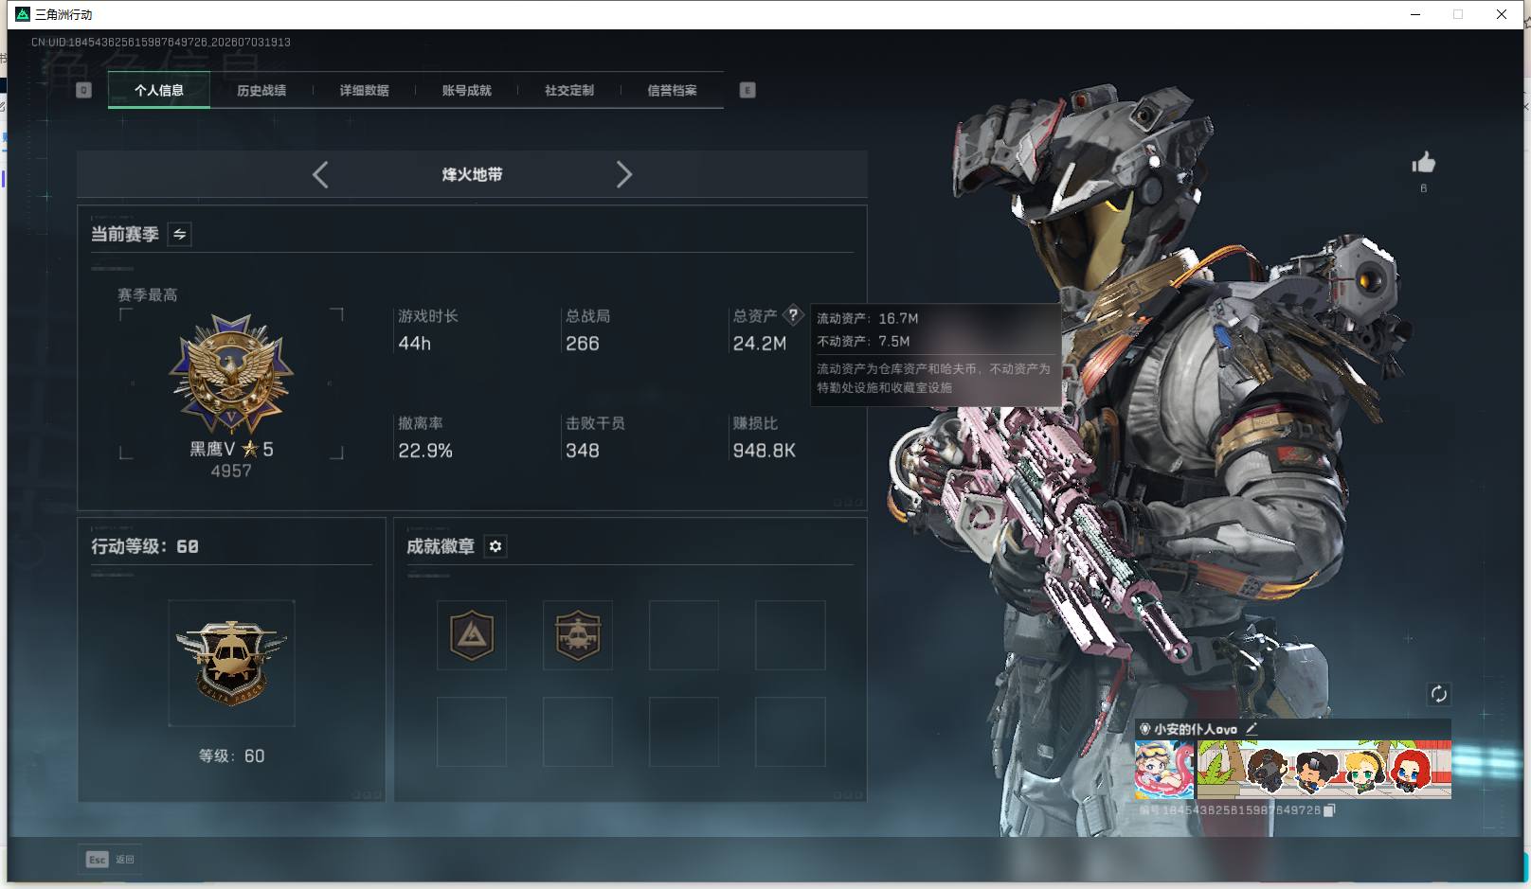This screenshot has width=1531, height=889.
Task: Go to previous mode with left chevron
Action: 320,174
